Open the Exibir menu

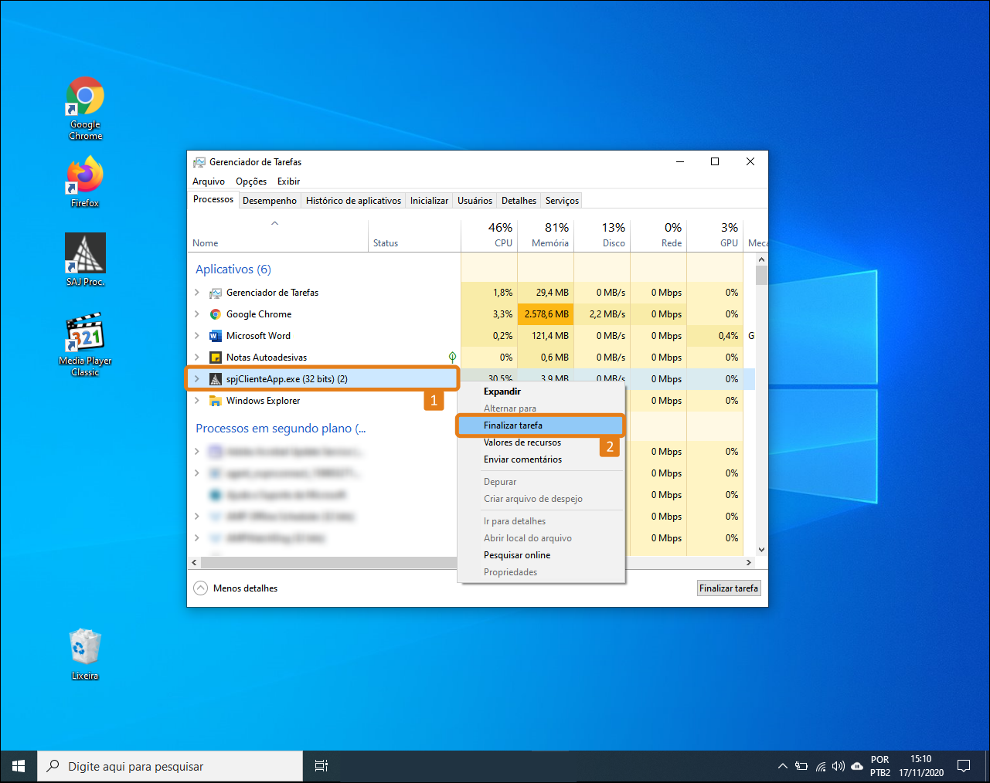point(289,181)
